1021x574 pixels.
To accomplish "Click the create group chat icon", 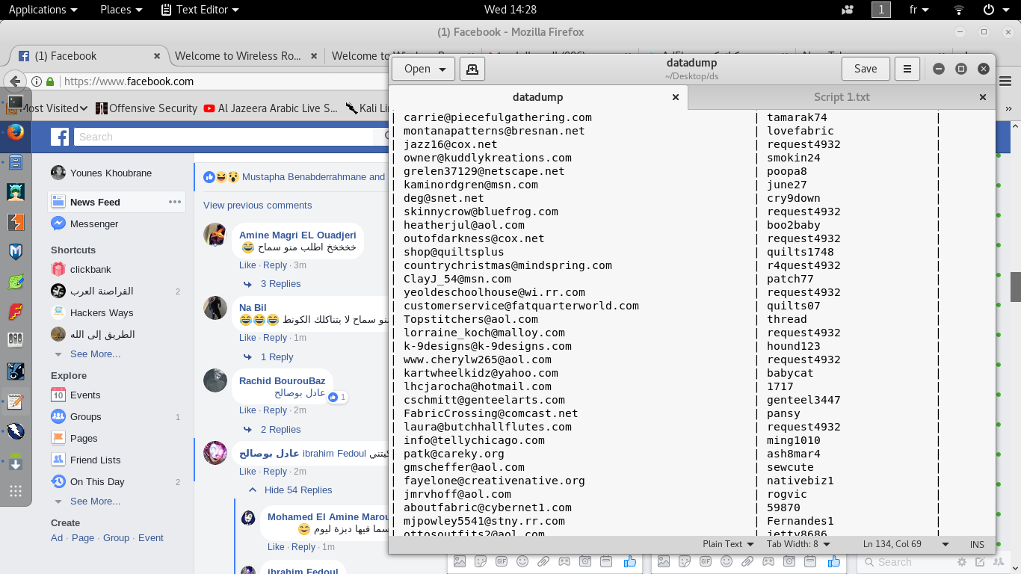I will [1000, 562].
